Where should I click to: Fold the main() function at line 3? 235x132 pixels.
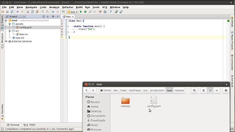click(x=68, y=26)
